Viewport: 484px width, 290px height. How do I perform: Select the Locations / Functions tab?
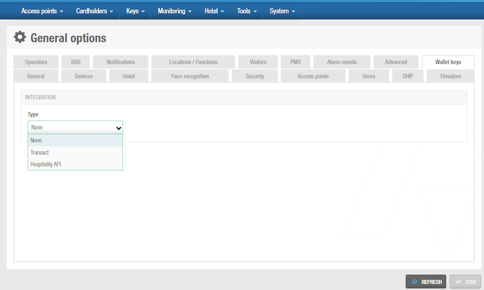[x=193, y=62]
